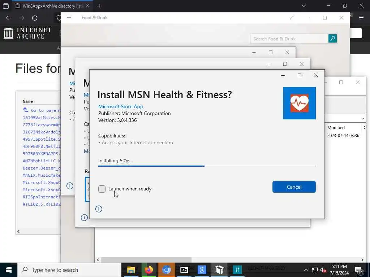Minimize the front installer window
Screen dimensions: 370x277
[x=283, y=75]
